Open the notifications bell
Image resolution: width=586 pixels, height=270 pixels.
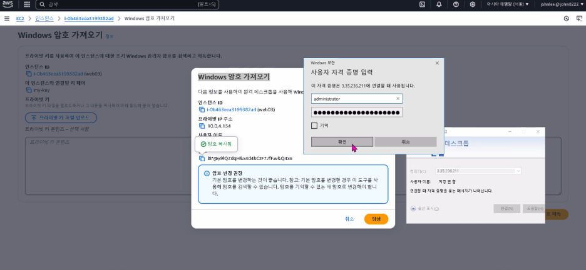coord(439,4)
